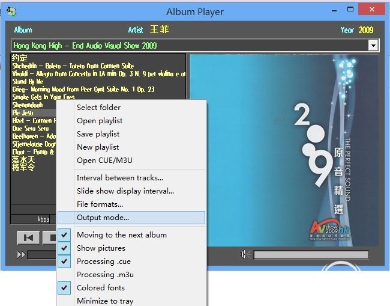Image resolution: width=390 pixels, height=306 pixels.
Task: Select Beethoven track in playlist
Action: point(34,136)
